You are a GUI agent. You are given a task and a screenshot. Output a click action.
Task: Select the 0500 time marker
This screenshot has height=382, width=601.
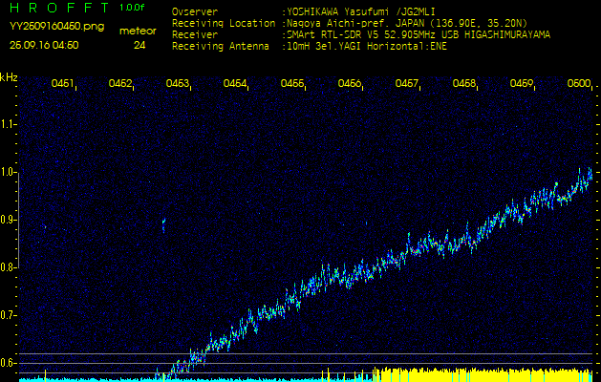[x=579, y=84]
